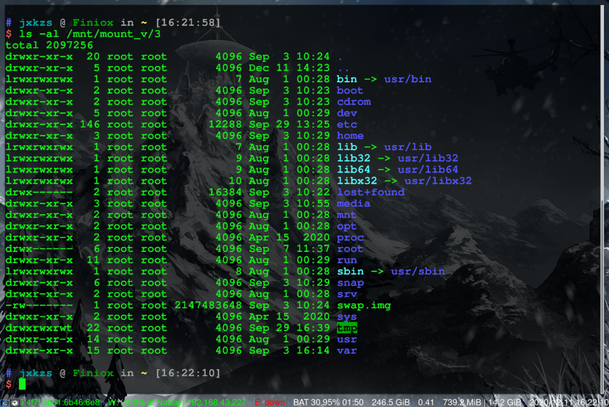Viewport: 609px width, 407px height.
Task: Click the '0.41' load value in status bar
Action: point(426,402)
